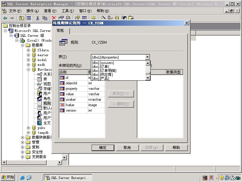The height and width of the screenshot is (182, 242).
Task: Close the rule binding dialog
Action: [186, 23]
